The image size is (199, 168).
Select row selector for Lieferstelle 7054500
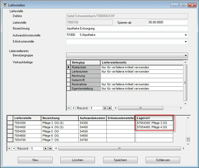(10, 131)
